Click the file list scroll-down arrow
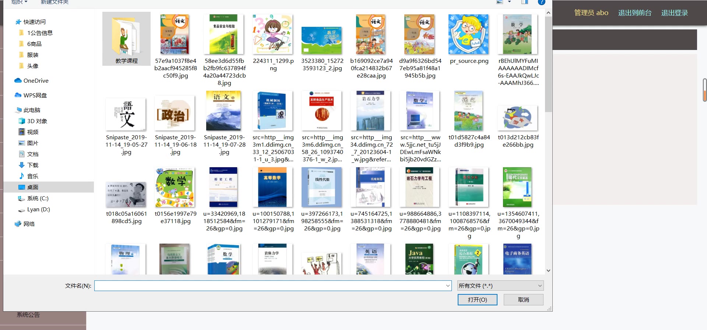Viewport: 707px width, 330px height. coord(548,270)
